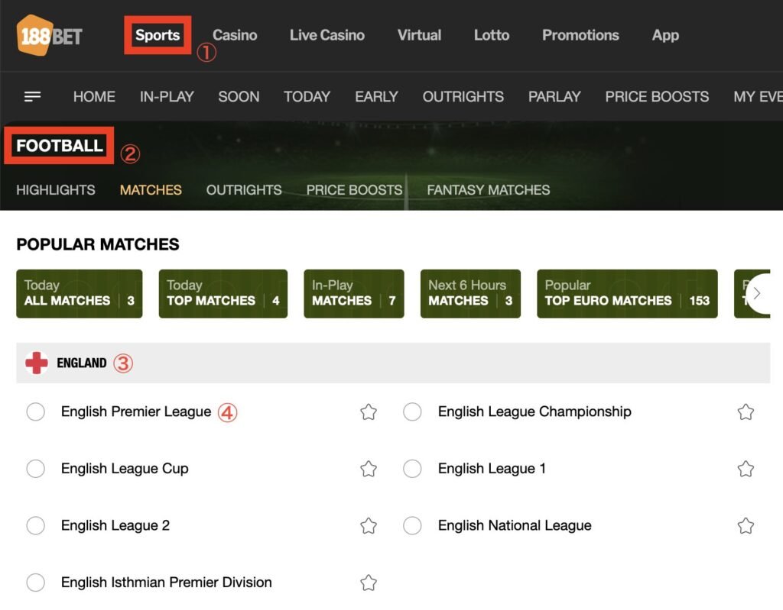Favorite English League 1 star icon
Screen dimensions: 783x610
[x=746, y=469]
